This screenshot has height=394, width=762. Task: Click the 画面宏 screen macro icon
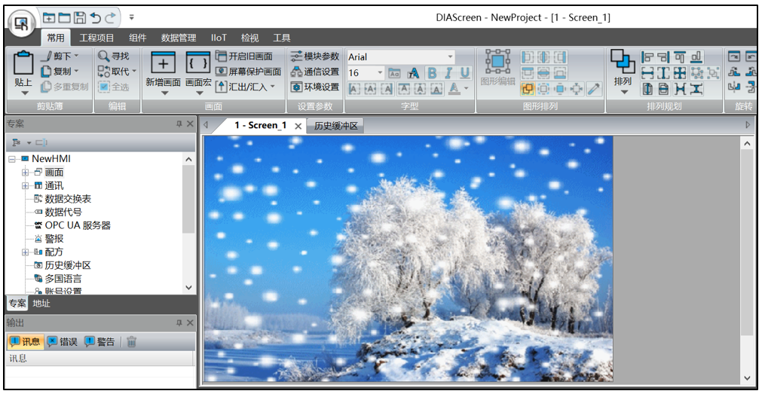(x=198, y=63)
